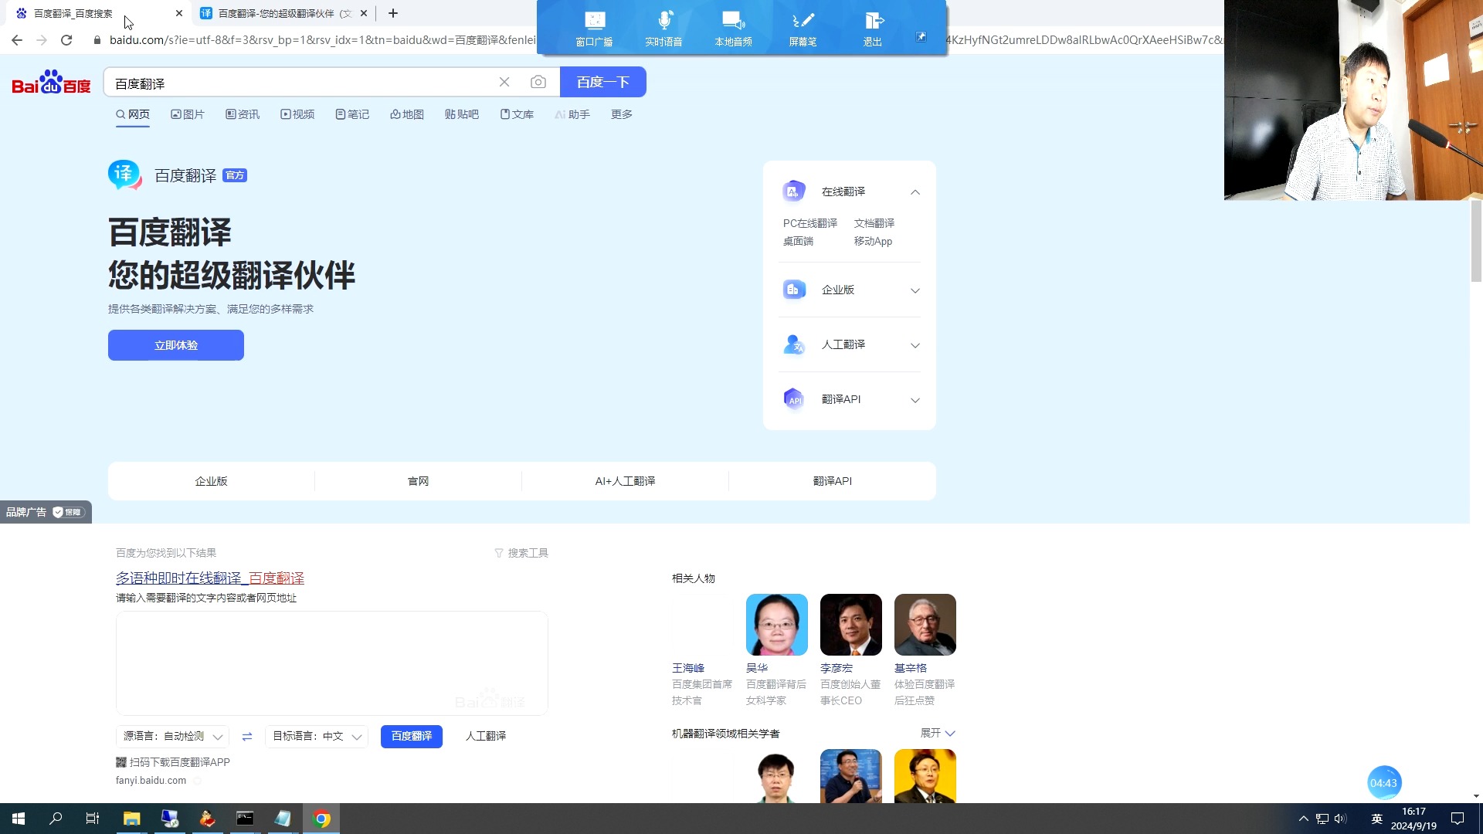Open camera image search icon
1483x834 pixels.
[538, 82]
